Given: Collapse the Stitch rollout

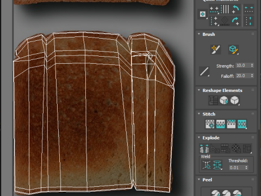Looking at the screenshot, I should pyautogui.click(x=199, y=114).
